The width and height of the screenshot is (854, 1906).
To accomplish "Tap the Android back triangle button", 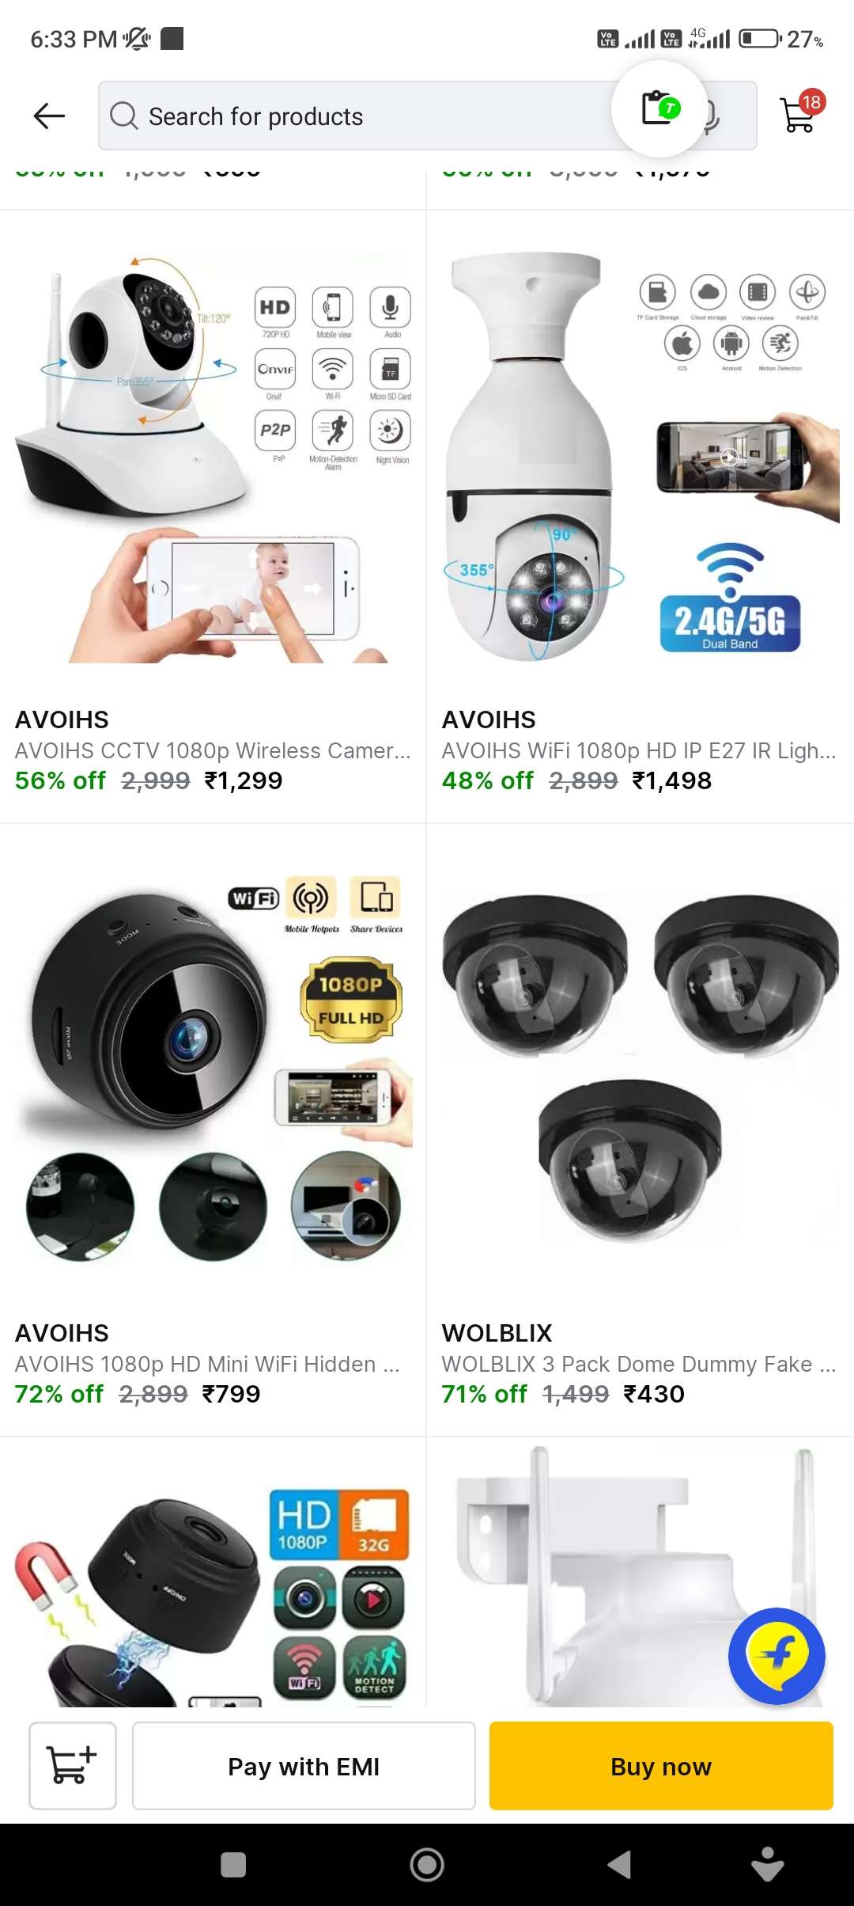I will 619,1865.
